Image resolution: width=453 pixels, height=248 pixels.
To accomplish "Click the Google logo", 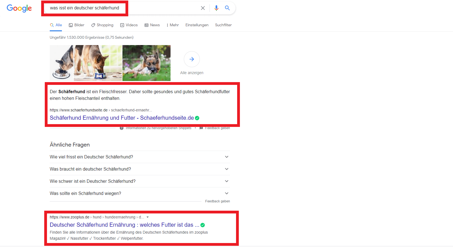I will click(x=19, y=8).
